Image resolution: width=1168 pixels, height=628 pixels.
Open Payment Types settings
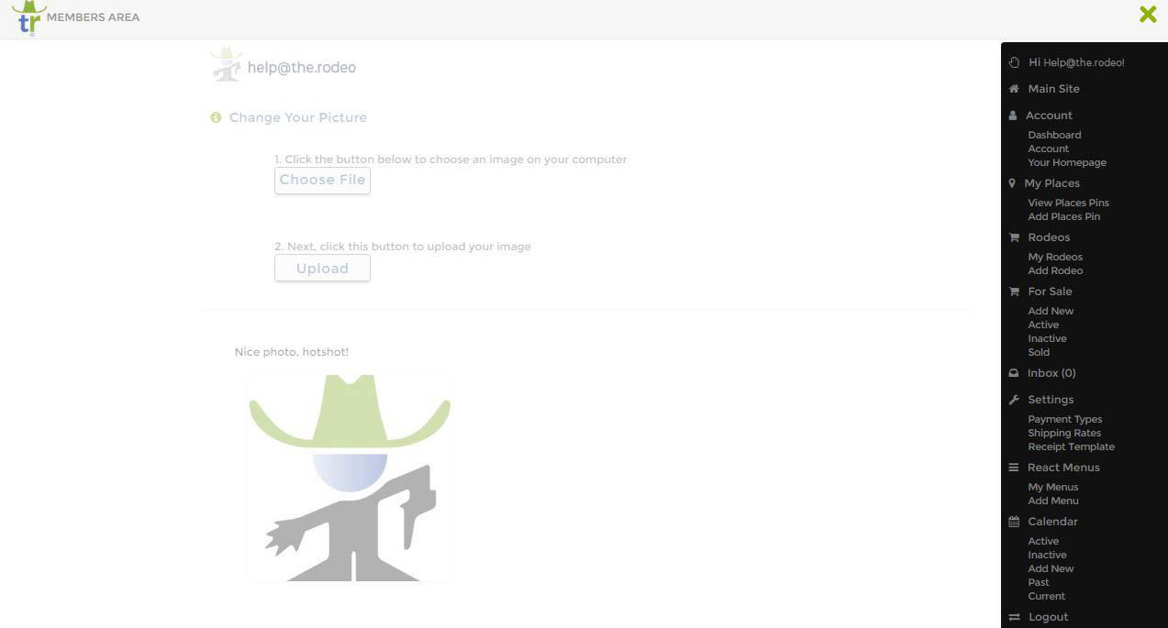tap(1064, 419)
